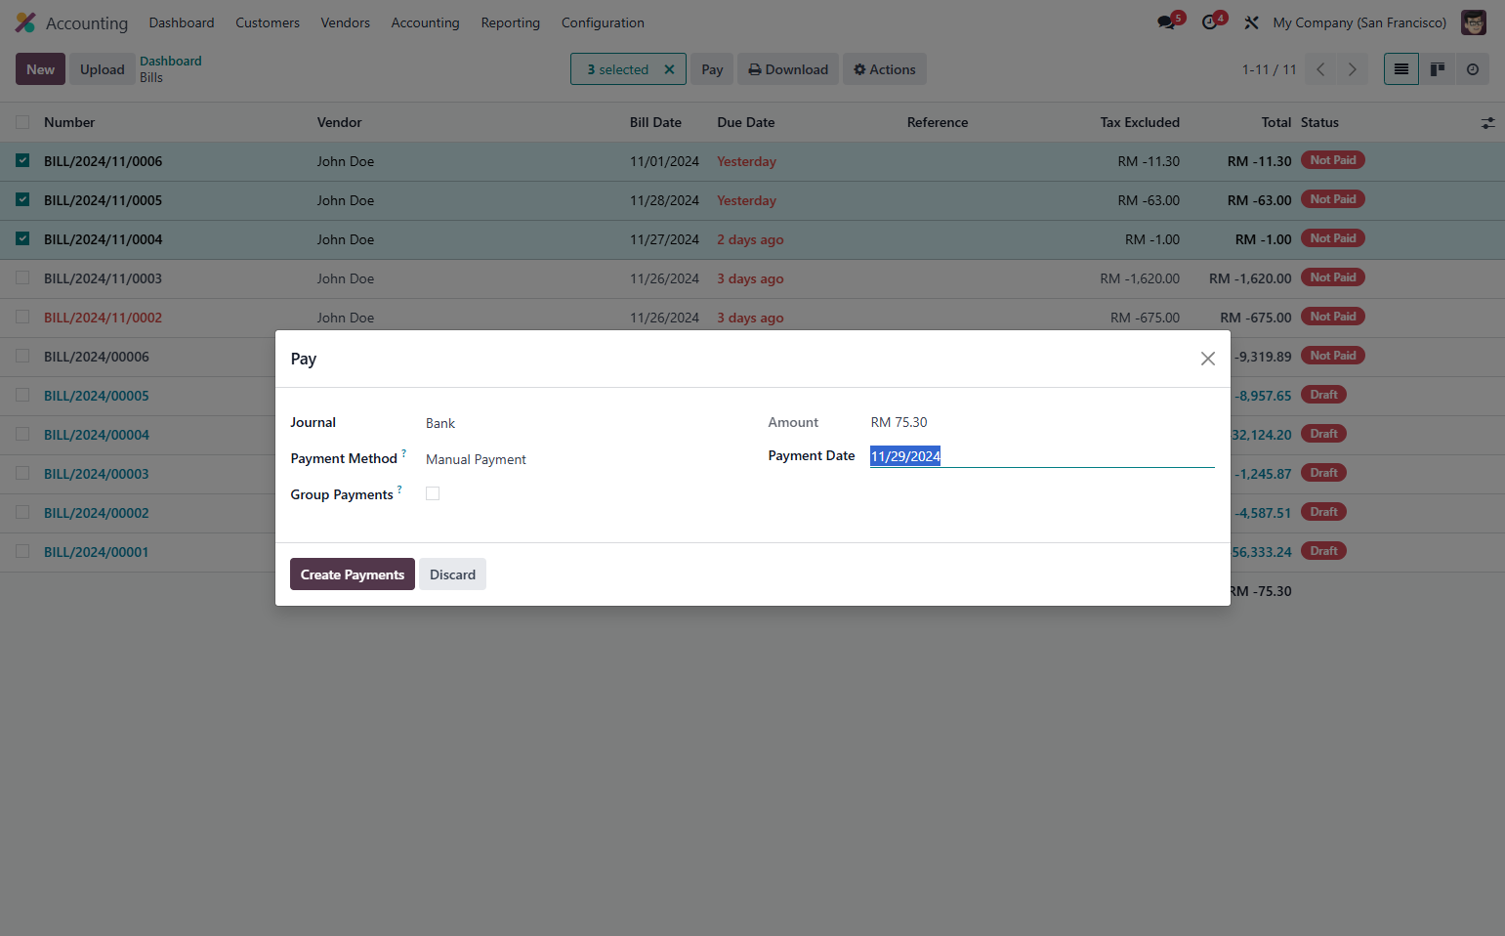Open optional columns adjust icon
This screenshot has width=1505, height=936.
(x=1487, y=123)
